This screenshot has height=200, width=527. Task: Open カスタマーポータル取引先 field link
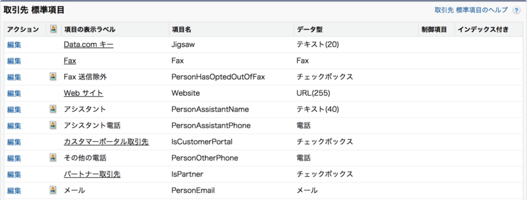click(x=106, y=142)
